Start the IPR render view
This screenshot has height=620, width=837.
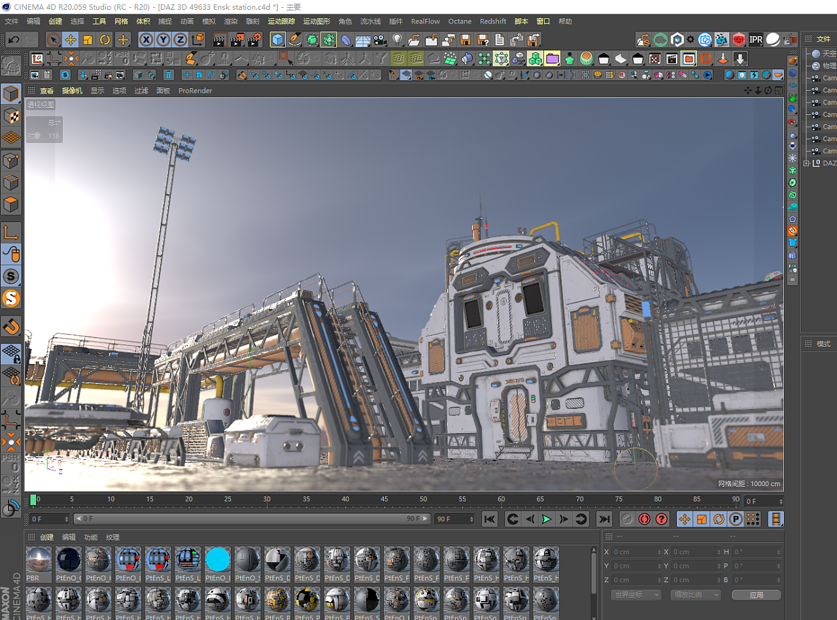pyautogui.click(x=756, y=40)
